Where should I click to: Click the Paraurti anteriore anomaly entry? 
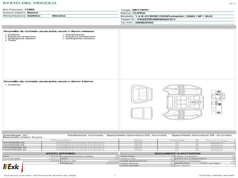coord(20,36)
